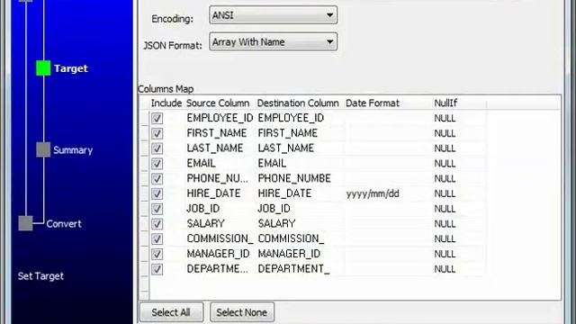Viewport: 576px width, 324px height.
Task: Select source cell COMMISSION_
Action: tap(220, 238)
